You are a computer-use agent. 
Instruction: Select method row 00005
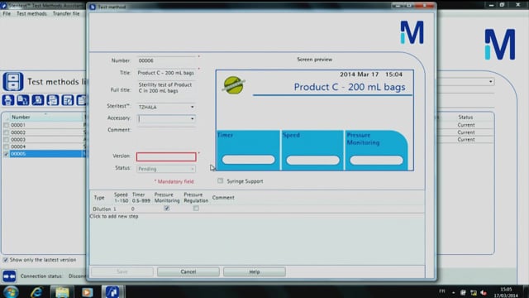pyautogui.click(x=44, y=154)
